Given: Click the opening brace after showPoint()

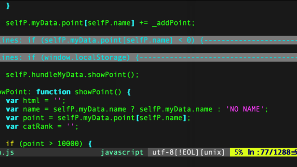Looking at the screenshot, I should click(129, 92).
